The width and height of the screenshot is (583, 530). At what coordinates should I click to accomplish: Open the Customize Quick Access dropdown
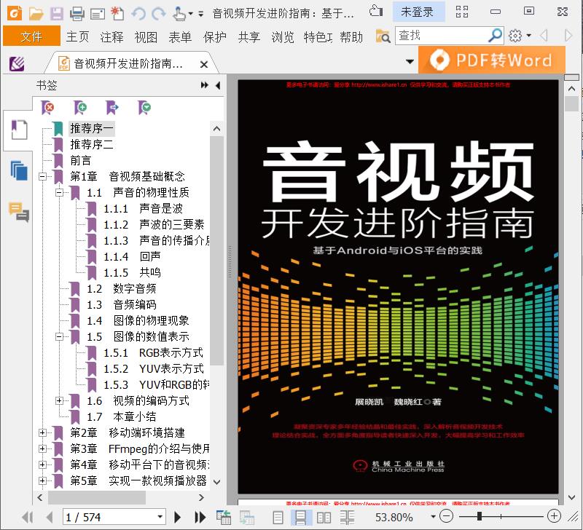(x=201, y=14)
